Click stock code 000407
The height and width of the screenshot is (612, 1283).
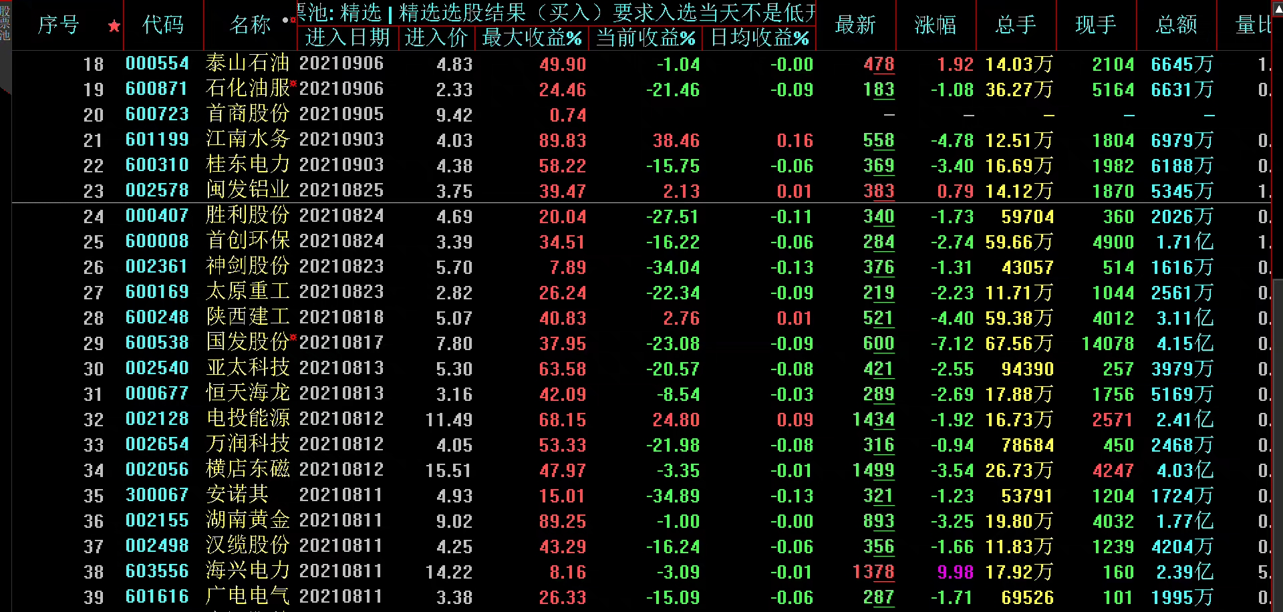[157, 216]
